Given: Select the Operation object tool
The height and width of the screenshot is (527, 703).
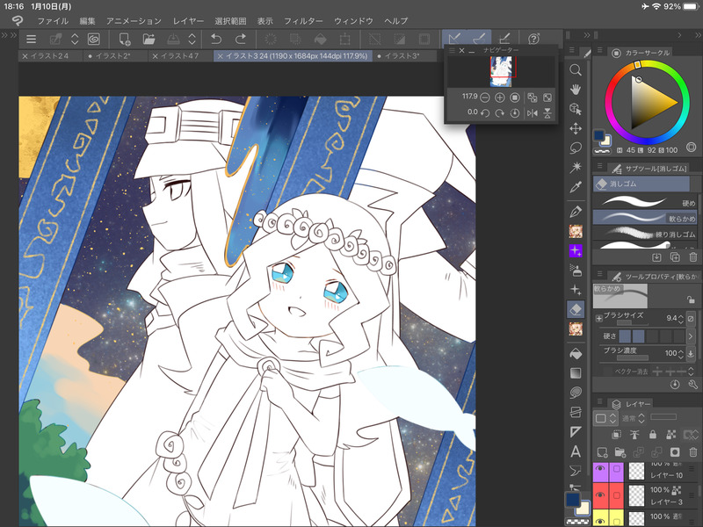Looking at the screenshot, I should (x=576, y=108).
